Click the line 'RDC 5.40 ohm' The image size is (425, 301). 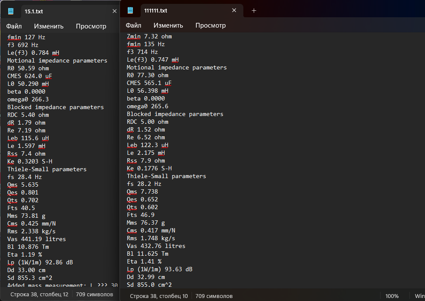[28, 115]
